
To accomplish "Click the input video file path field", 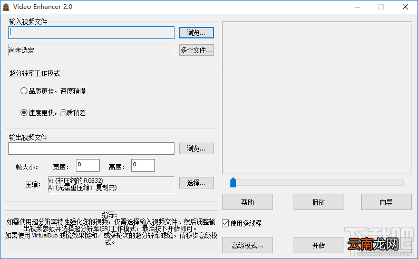I will [91, 33].
